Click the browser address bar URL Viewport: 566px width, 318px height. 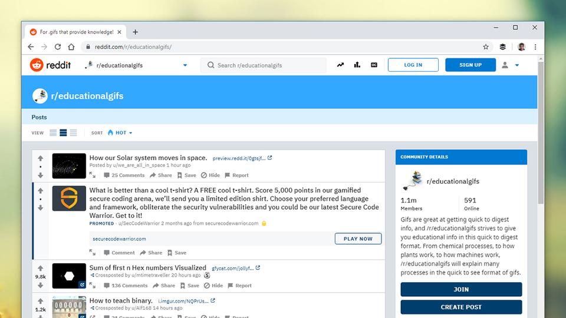(x=133, y=47)
